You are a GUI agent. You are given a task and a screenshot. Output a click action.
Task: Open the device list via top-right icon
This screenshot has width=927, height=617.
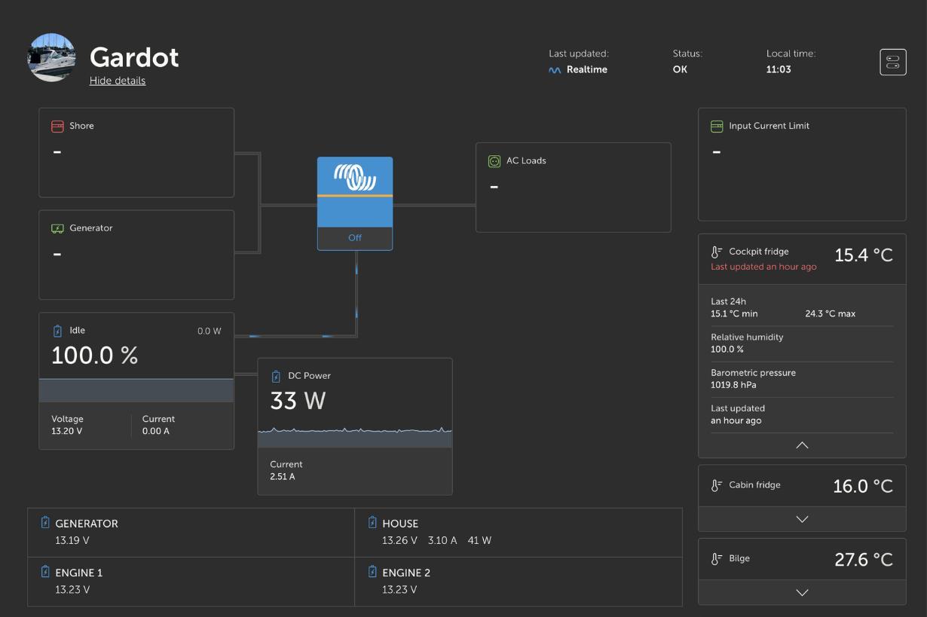(893, 62)
